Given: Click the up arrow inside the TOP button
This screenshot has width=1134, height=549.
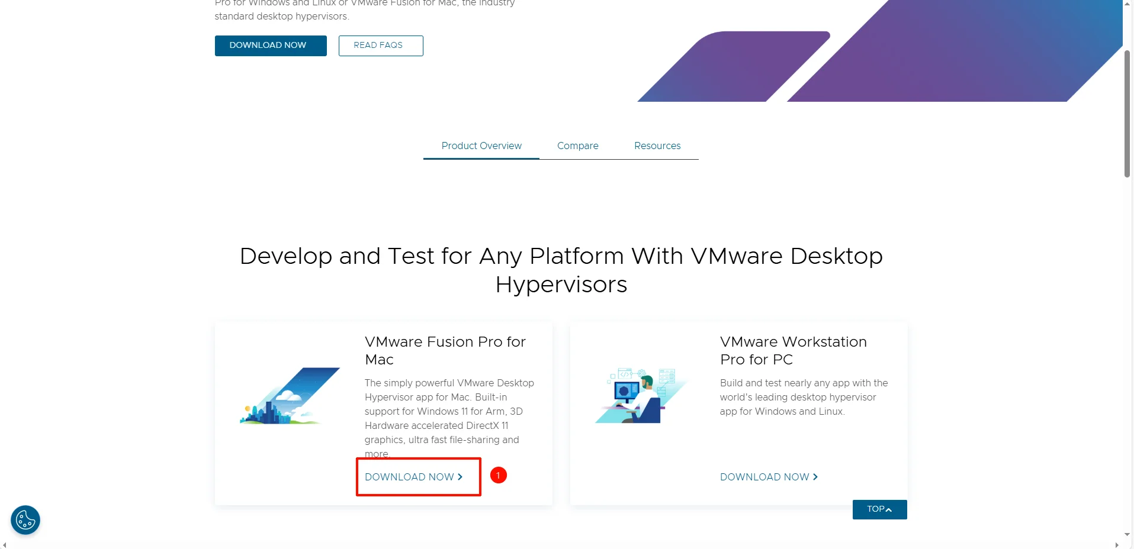Looking at the screenshot, I should [889, 509].
